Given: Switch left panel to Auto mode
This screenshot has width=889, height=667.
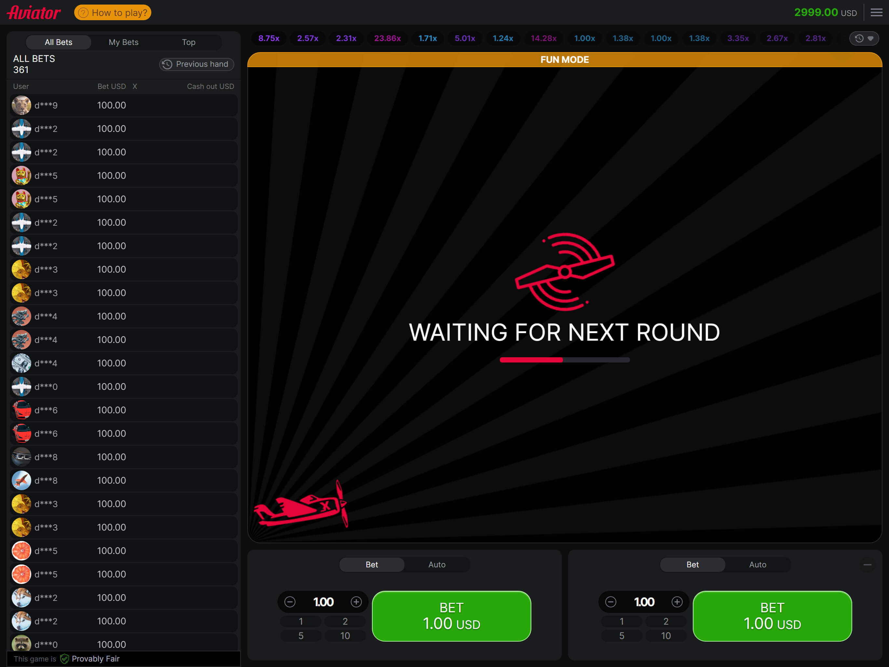Looking at the screenshot, I should pyautogui.click(x=436, y=564).
